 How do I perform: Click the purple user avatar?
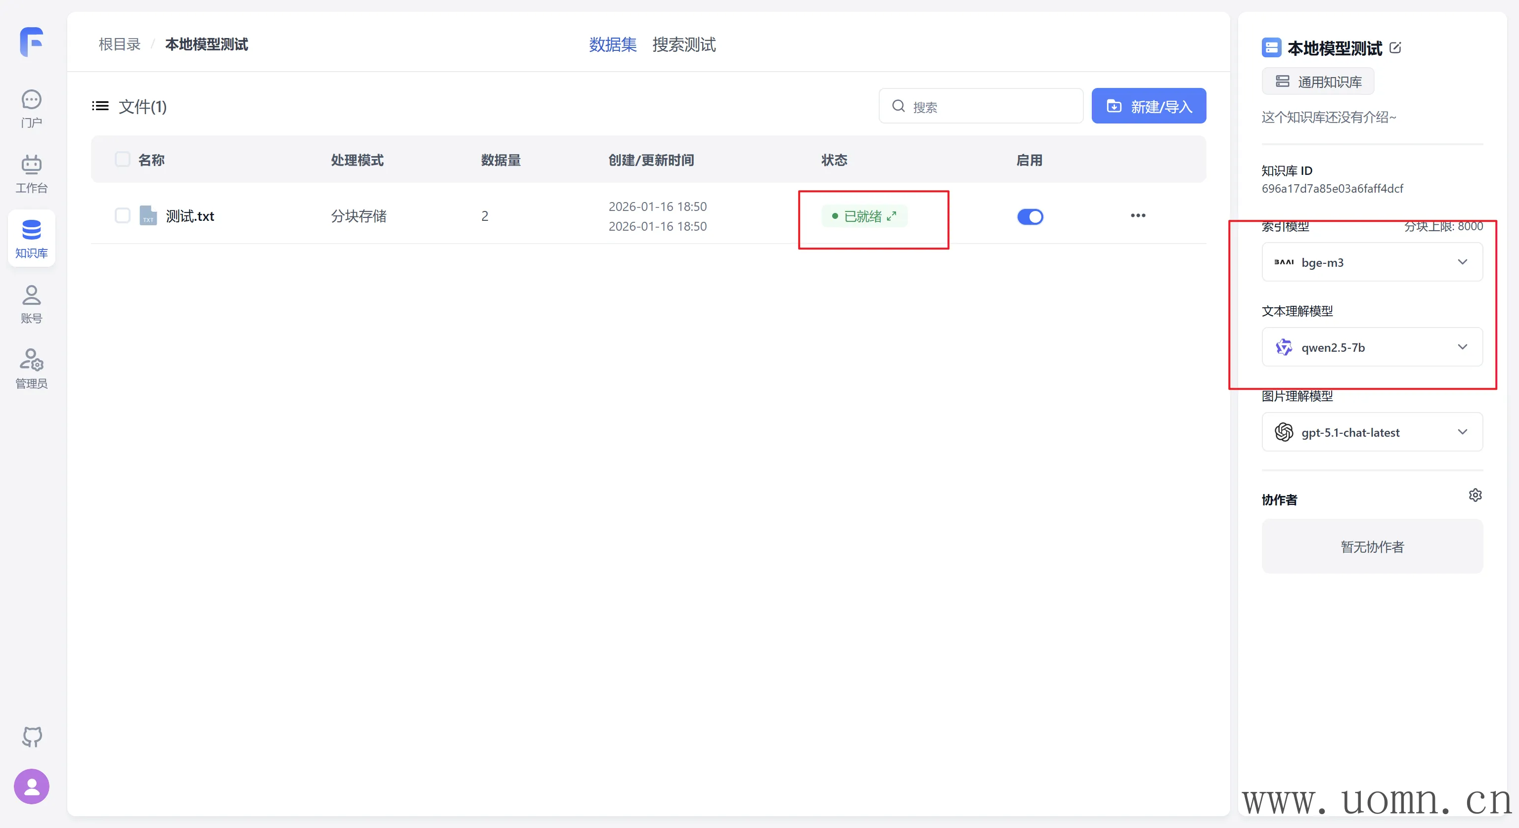point(32,786)
